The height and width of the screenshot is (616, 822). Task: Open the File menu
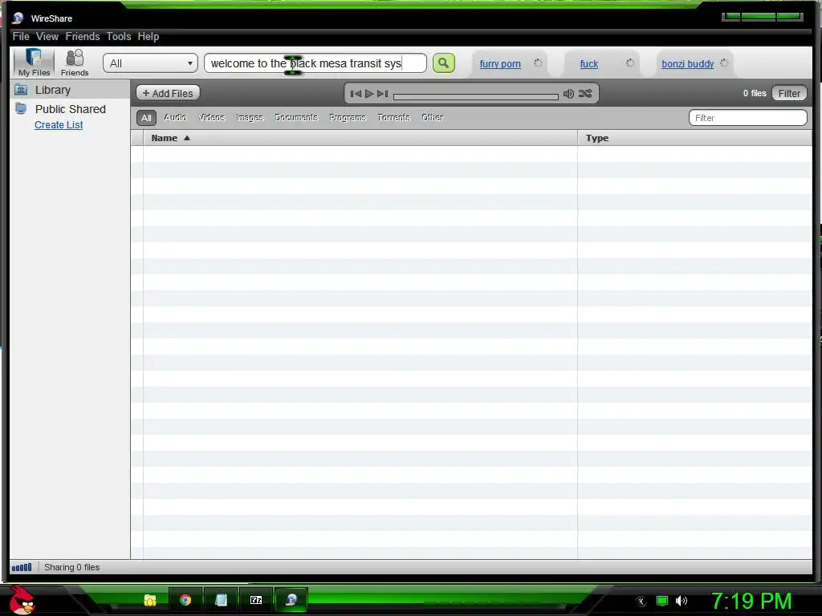pos(21,37)
